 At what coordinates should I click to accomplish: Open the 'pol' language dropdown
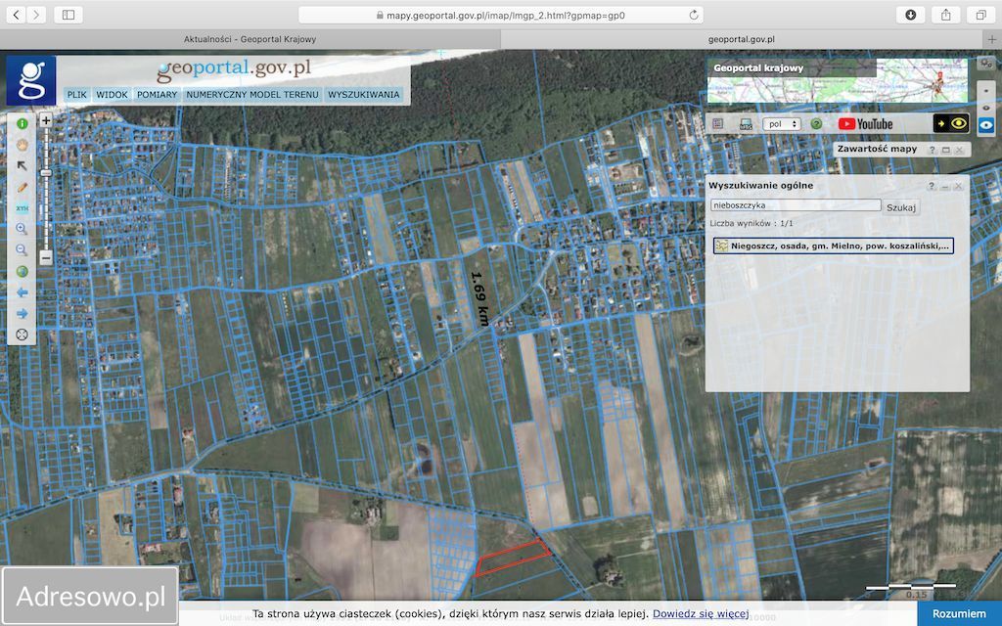[x=781, y=124]
